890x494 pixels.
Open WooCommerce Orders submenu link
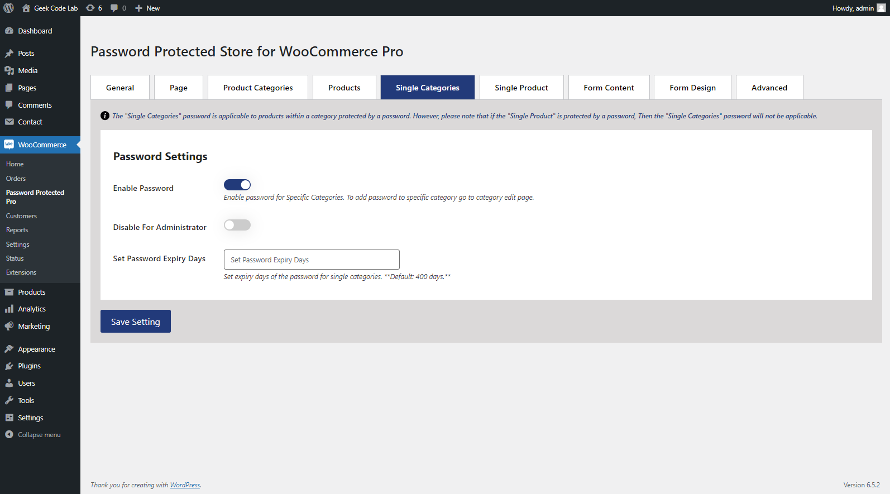16,179
